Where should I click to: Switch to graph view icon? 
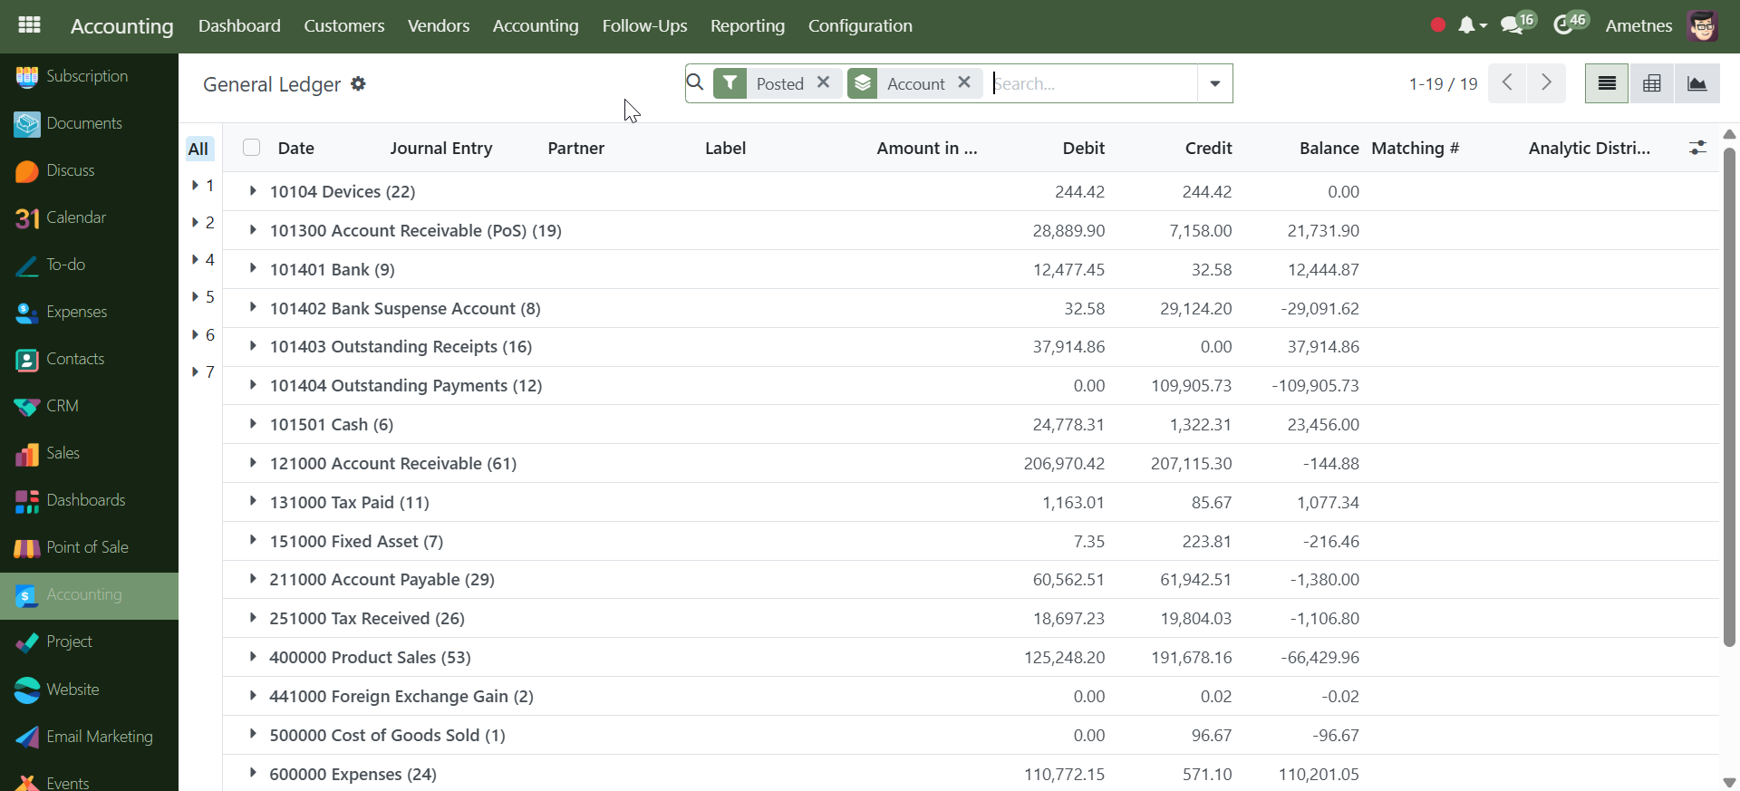[x=1696, y=83]
